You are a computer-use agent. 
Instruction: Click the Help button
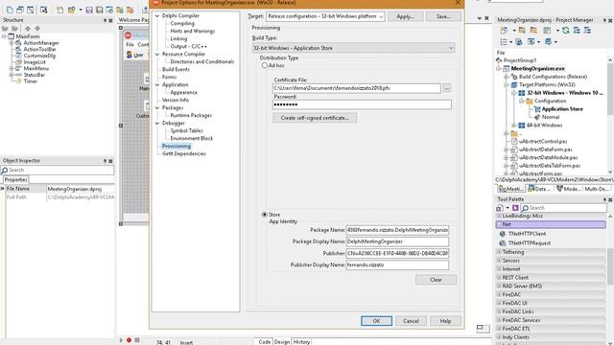445,321
